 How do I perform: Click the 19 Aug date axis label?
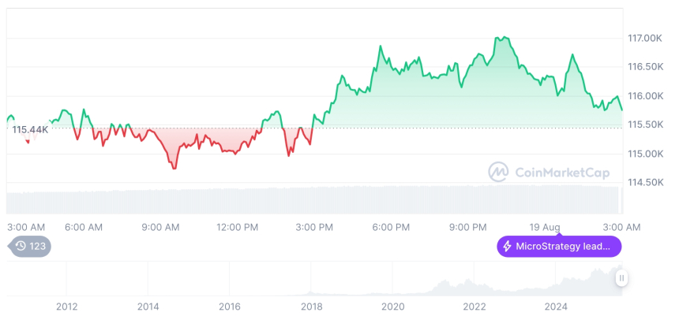pyautogui.click(x=545, y=227)
